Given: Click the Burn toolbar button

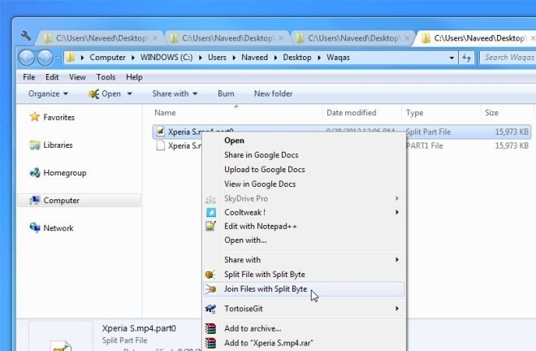Looking at the screenshot, I should (x=226, y=93).
